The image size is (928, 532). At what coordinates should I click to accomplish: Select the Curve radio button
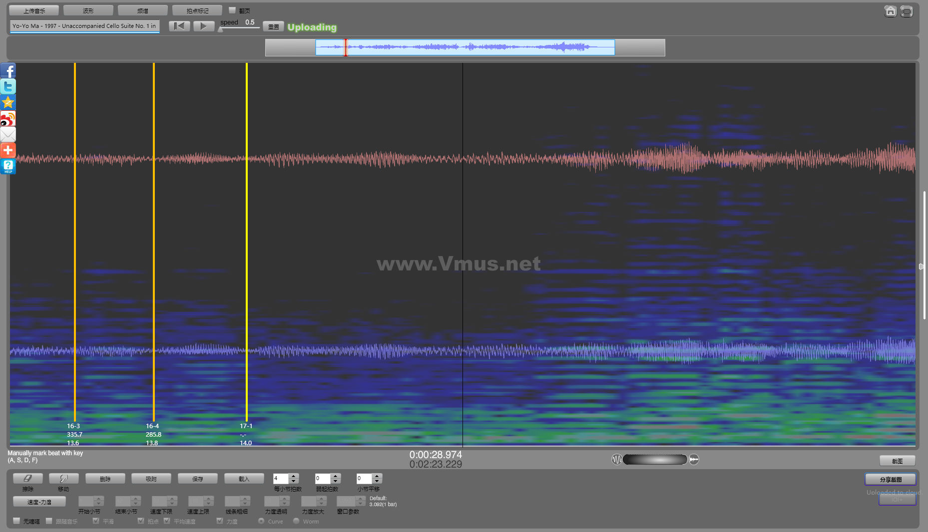(261, 521)
